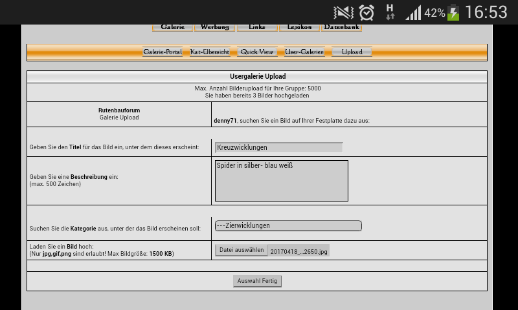Focus the Titel input with Kreuzwicklungen
Image resolution: width=518 pixels, height=310 pixels.
pos(279,147)
